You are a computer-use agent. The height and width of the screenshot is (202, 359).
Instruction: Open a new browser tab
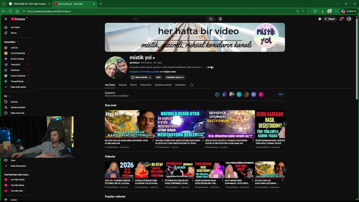point(101,4)
